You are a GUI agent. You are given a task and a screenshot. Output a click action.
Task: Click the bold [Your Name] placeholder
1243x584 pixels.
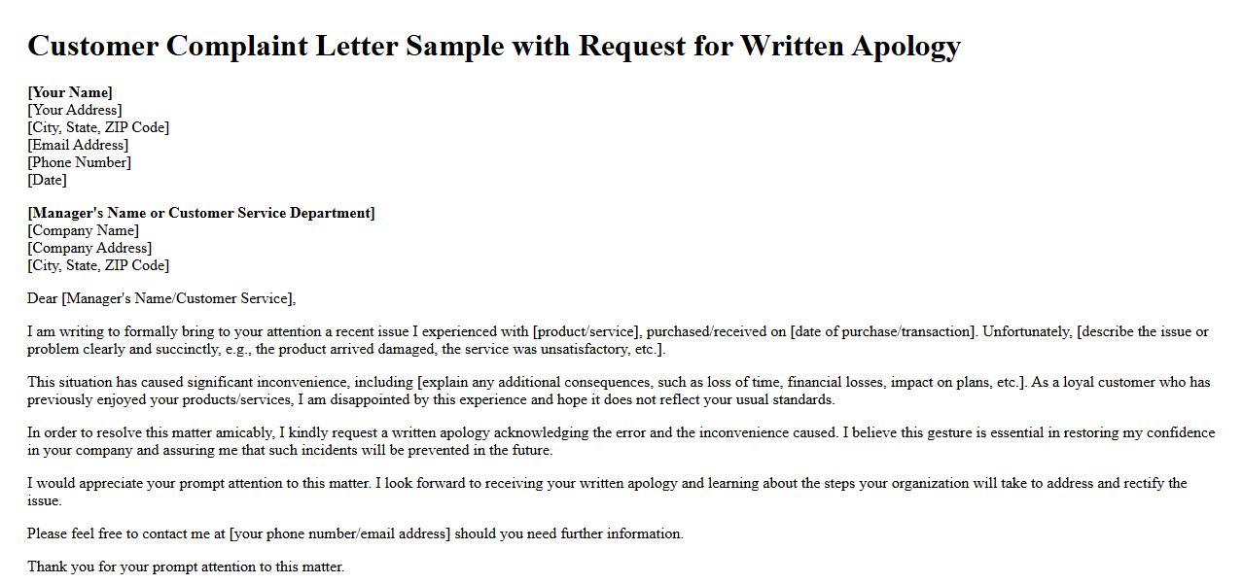pos(70,93)
